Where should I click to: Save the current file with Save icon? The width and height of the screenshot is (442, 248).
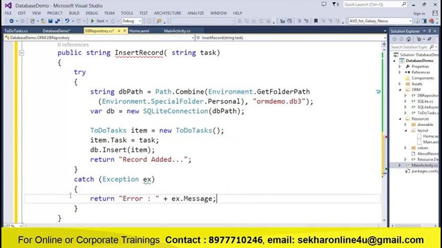click(50, 21)
